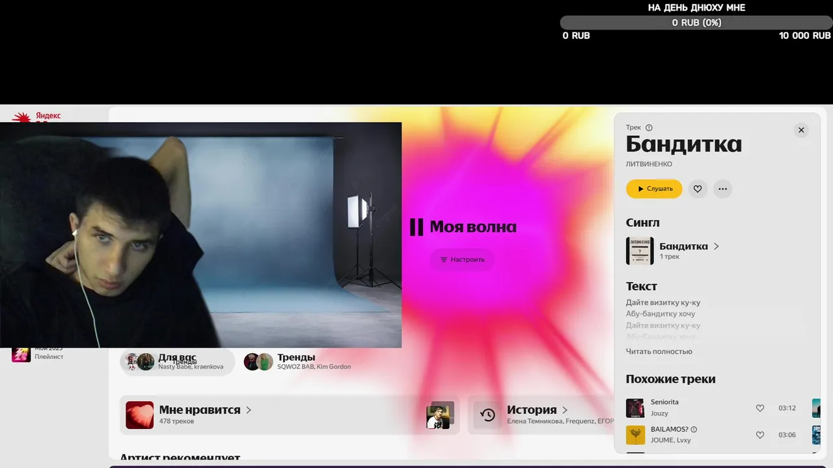This screenshot has height=468, width=833.
Task: Like the BAILAMOS? track
Action: click(x=760, y=435)
